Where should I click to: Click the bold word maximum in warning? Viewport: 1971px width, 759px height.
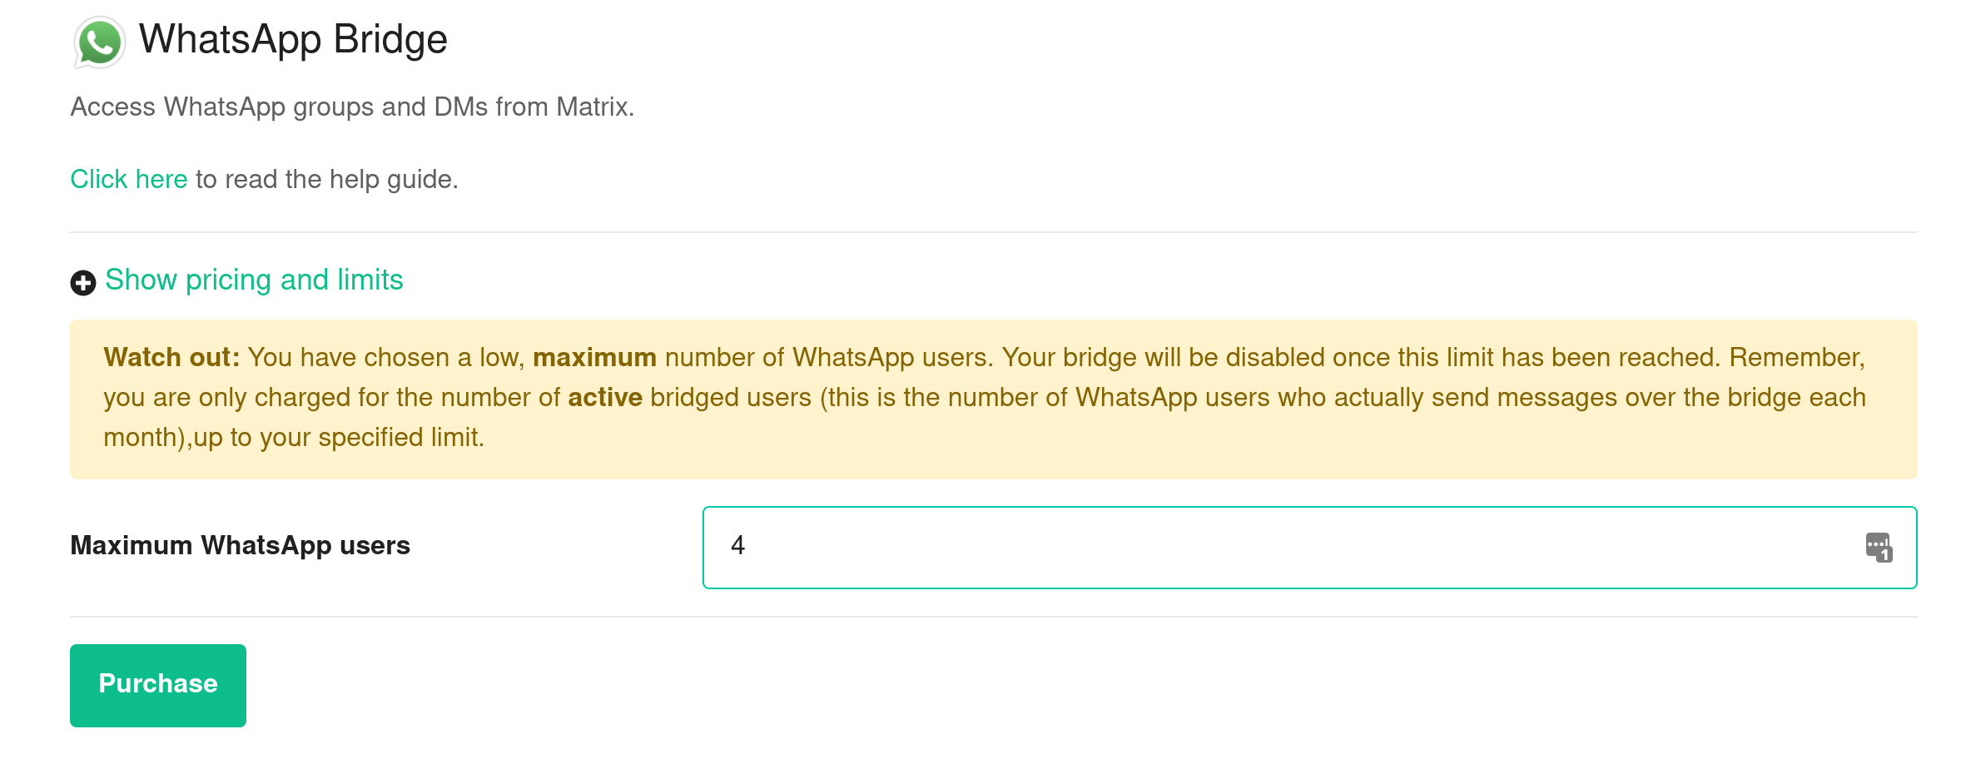pyautogui.click(x=594, y=357)
